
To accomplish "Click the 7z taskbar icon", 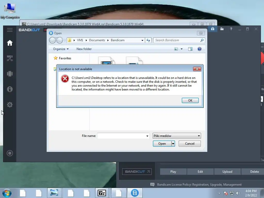I will [x=102, y=193].
